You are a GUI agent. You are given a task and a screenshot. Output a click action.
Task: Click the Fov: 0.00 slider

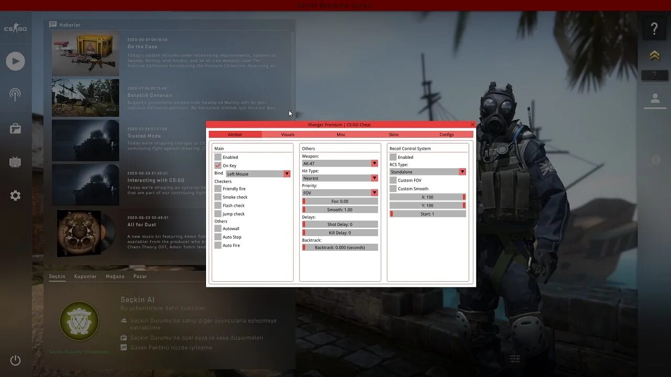[340, 201]
